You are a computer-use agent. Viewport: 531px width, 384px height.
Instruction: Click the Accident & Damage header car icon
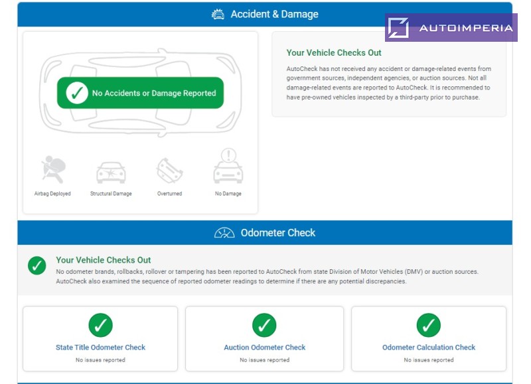(218, 14)
